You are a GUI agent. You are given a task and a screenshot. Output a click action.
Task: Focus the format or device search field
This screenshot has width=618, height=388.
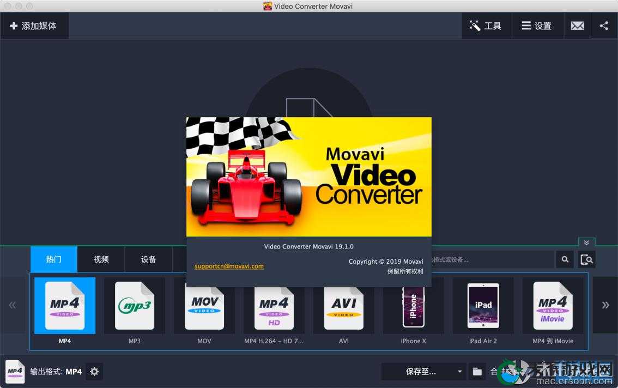pyautogui.click(x=493, y=259)
